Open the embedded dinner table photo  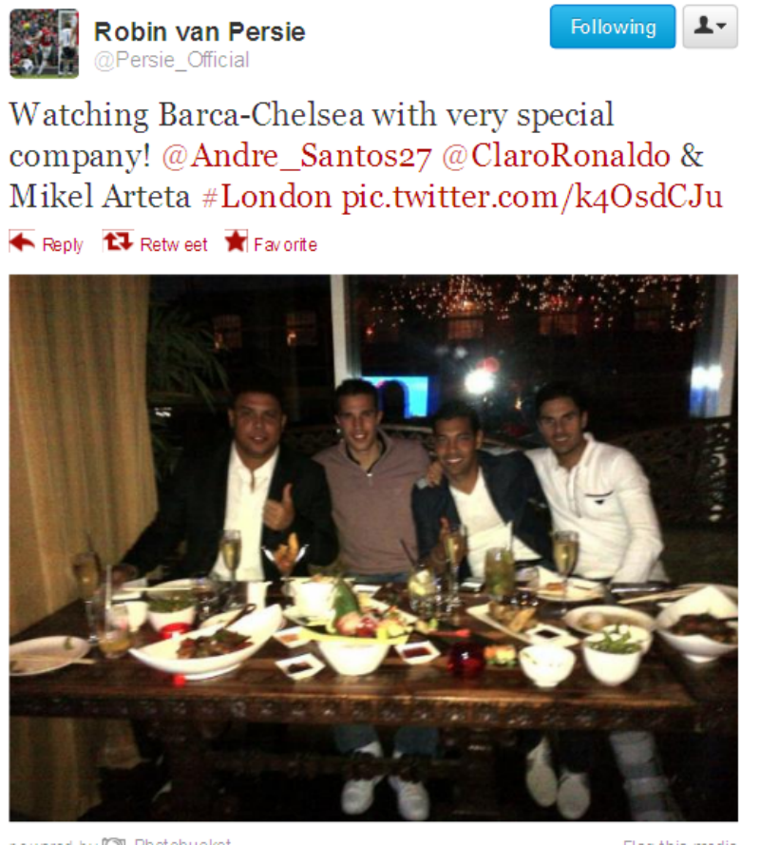coord(373,547)
